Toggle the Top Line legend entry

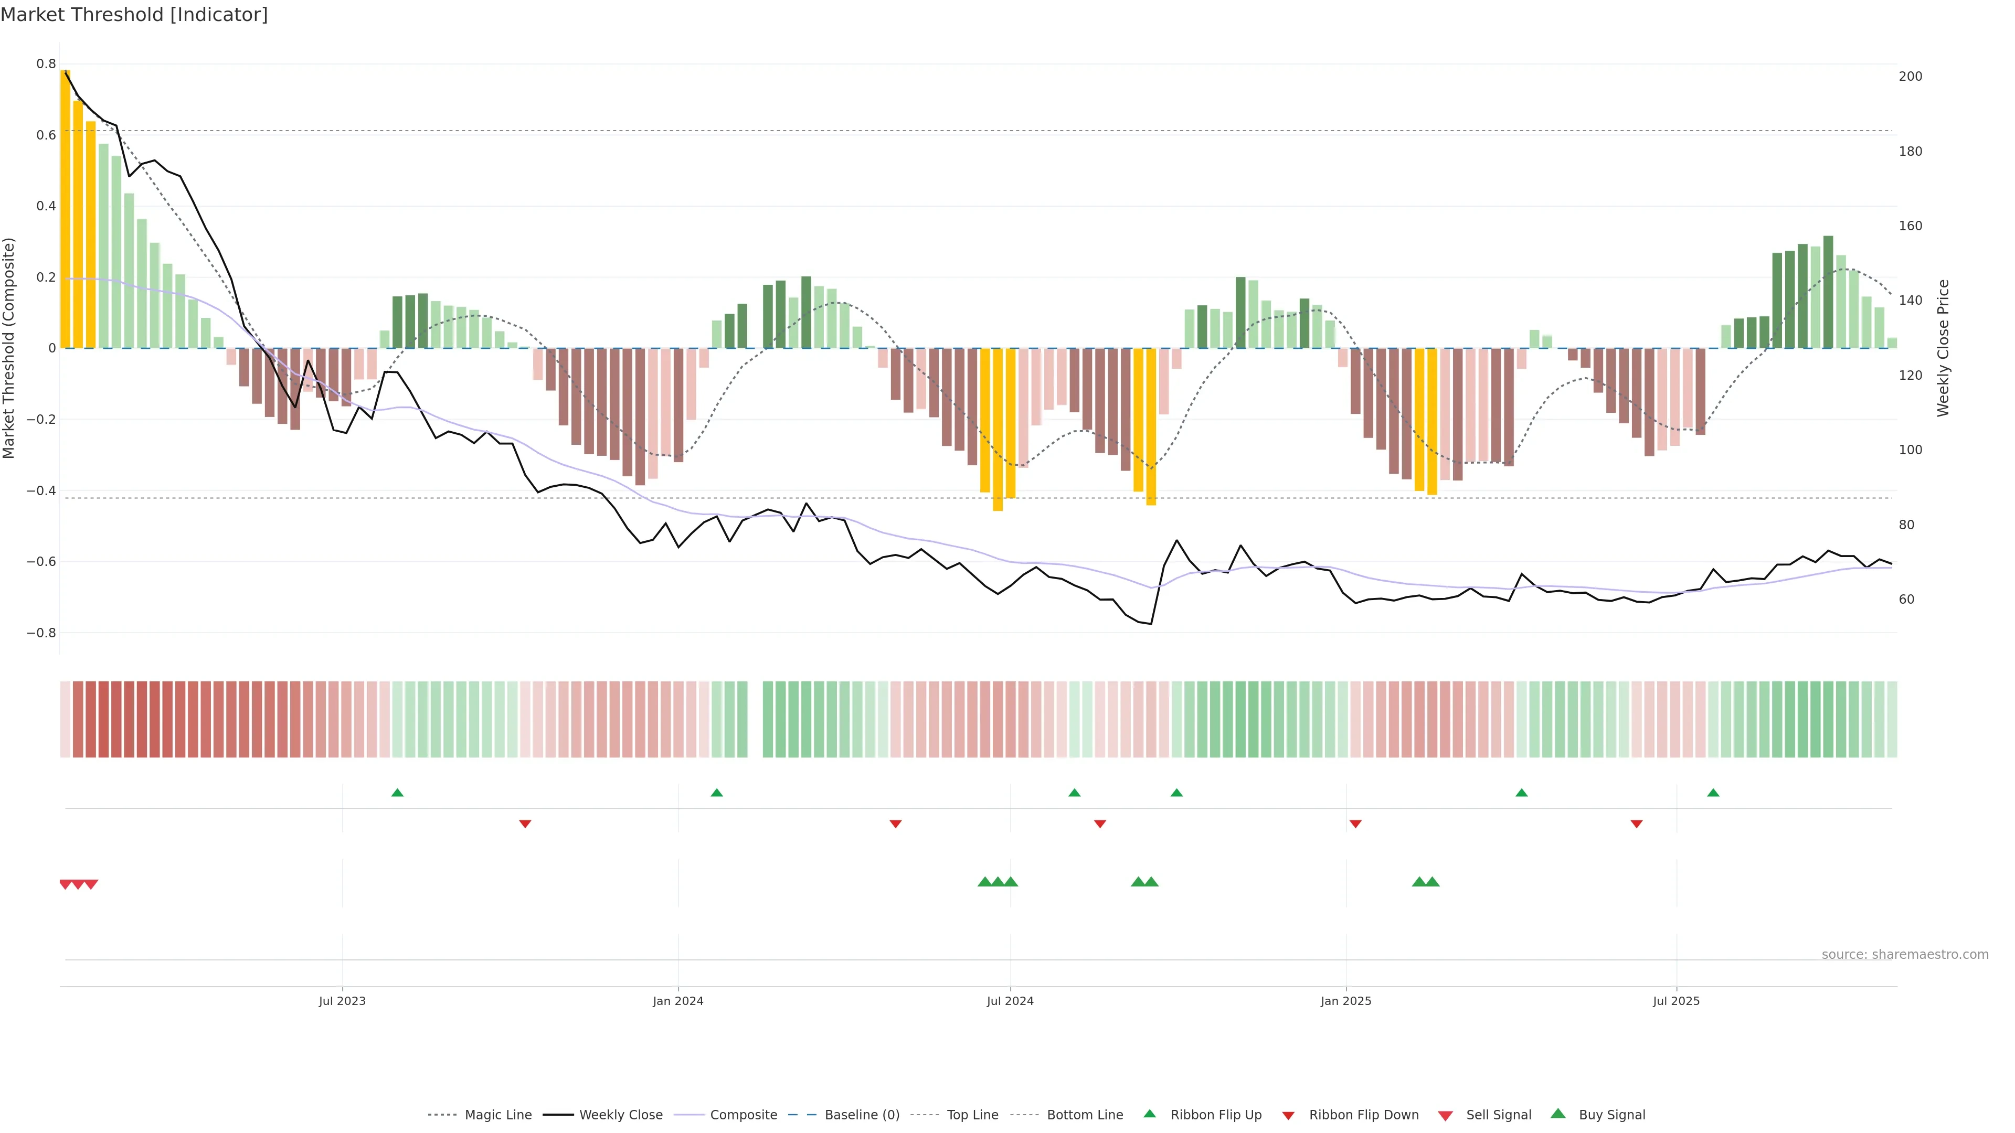coord(972,1115)
